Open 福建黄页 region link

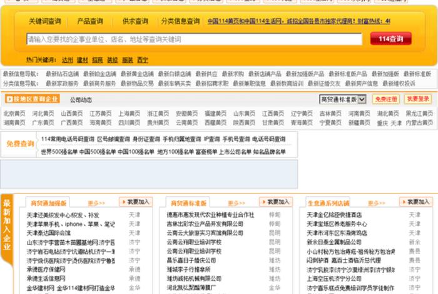pyautogui.click(x=216, y=114)
